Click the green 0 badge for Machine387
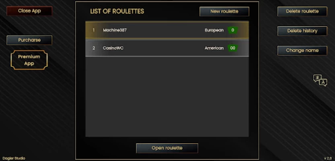 pyautogui.click(x=232, y=30)
